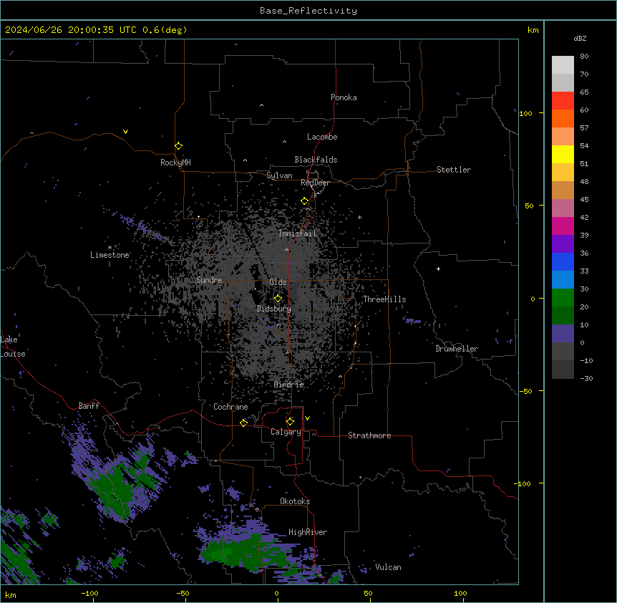The image size is (617, 603).
Task: Click the ThreeHills label
Action: pyautogui.click(x=384, y=299)
